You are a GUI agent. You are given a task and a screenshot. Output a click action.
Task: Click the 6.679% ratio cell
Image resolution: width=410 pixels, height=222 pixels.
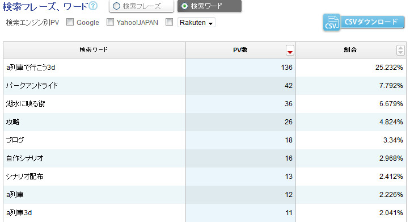point(351,104)
